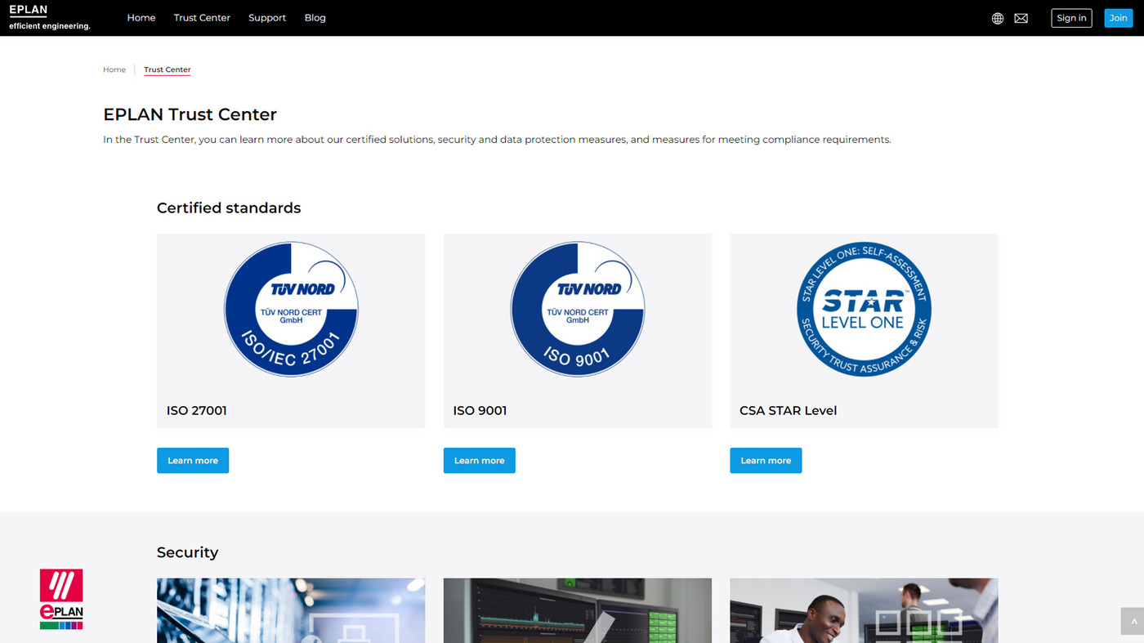Open the first Security section thumbnail
1144x643 pixels.
(x=291, y=610)
